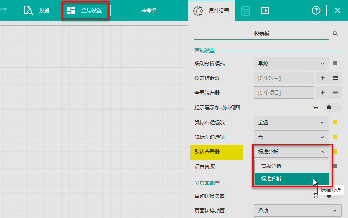Expand the 联动分析模式 dropdown
348x218 pixels.
(291, 64)
